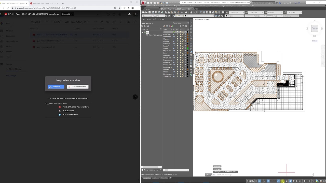Select the Table tool in the draw toolbar
Image resolution: width=326 pixels, height=183 pixels.
(x=191, y=69)
